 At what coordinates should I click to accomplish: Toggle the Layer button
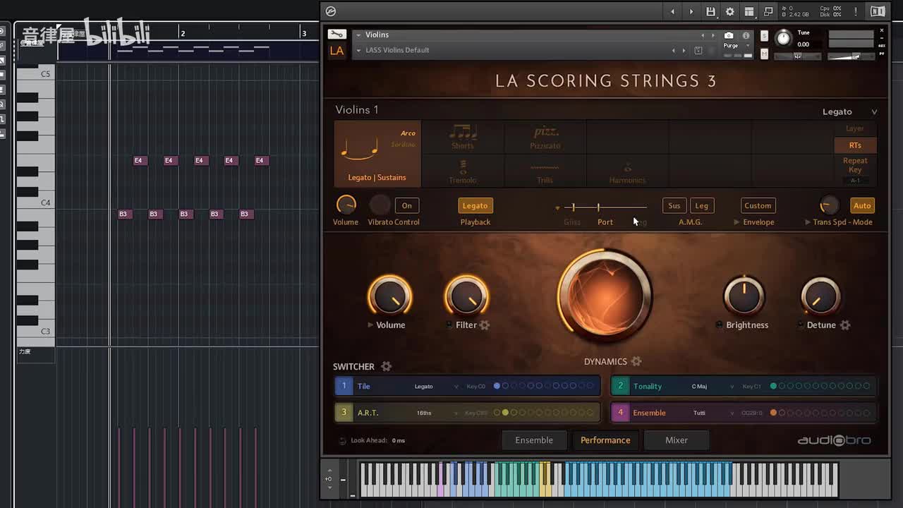855,128
